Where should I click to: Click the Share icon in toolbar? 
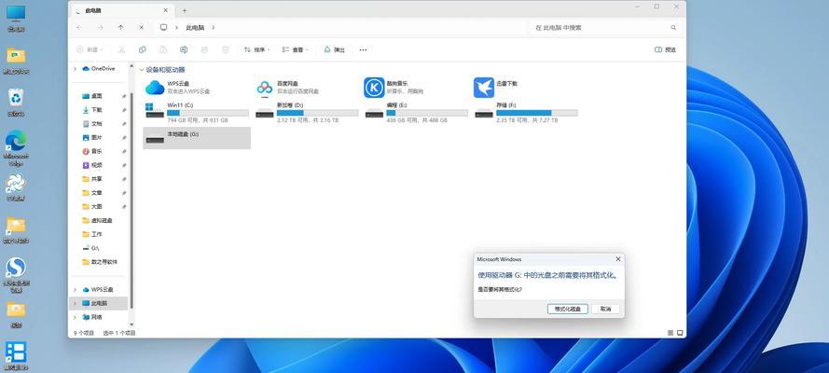pyautogui.click(x=204, y=49)
